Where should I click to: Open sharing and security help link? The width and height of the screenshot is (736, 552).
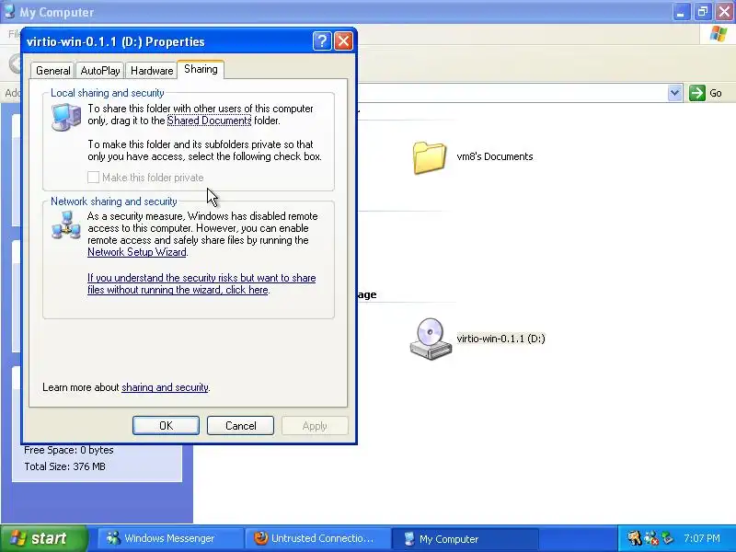tap(165, 387)
